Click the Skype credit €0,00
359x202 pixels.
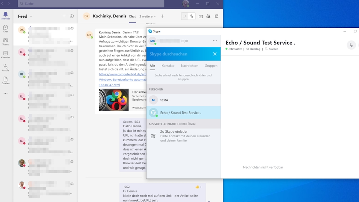pyautogui.click(x=184, y=41)
